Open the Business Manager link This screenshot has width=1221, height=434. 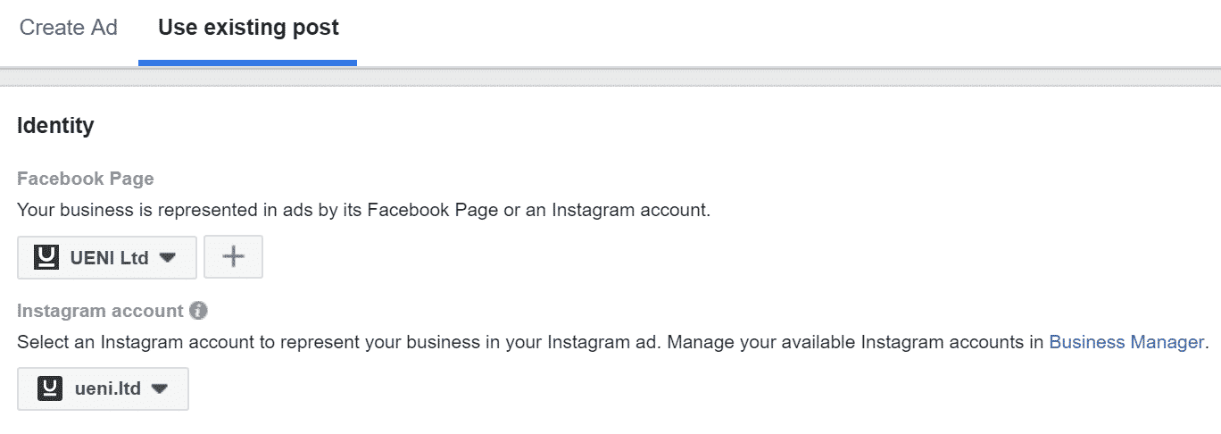[x=1126, y=342]
